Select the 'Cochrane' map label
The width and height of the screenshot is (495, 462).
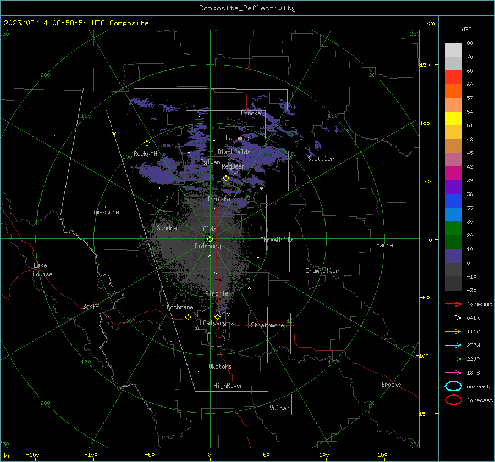click(x=180, y=307)
